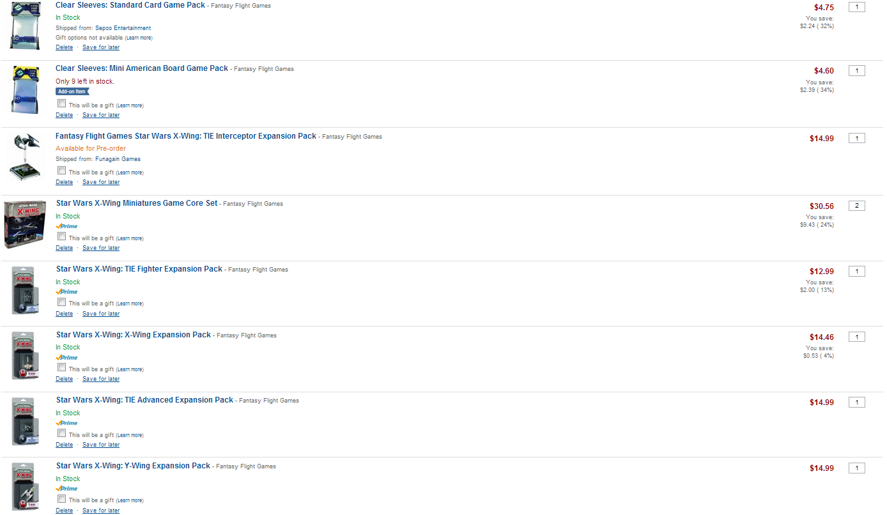Delete the TIE Fighter Expansion Pack

point(64,314)
